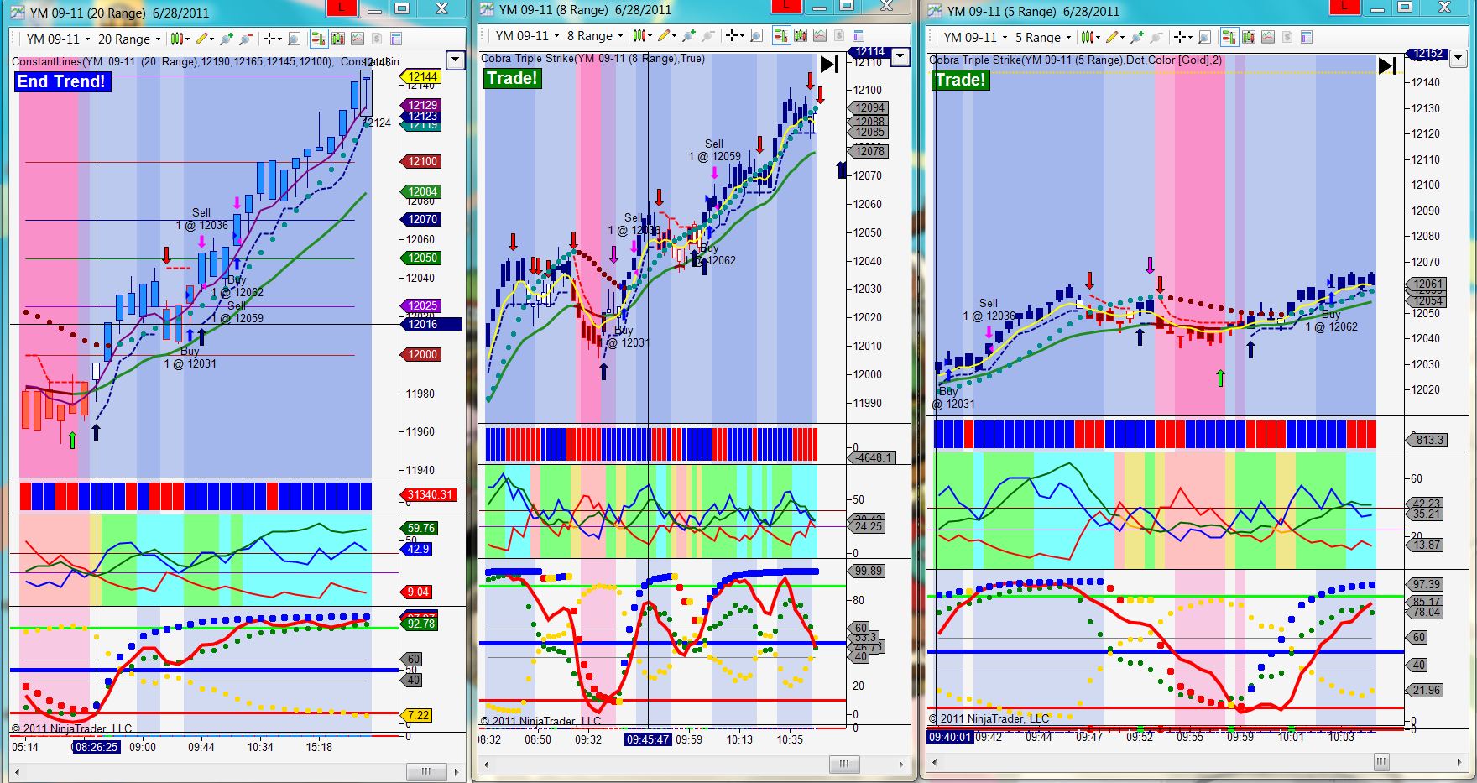Select the pencil drawing tool in 8 Range chart
This screenshot has height=783, width=1477.
pyautogui.click(x=664, y=35)
